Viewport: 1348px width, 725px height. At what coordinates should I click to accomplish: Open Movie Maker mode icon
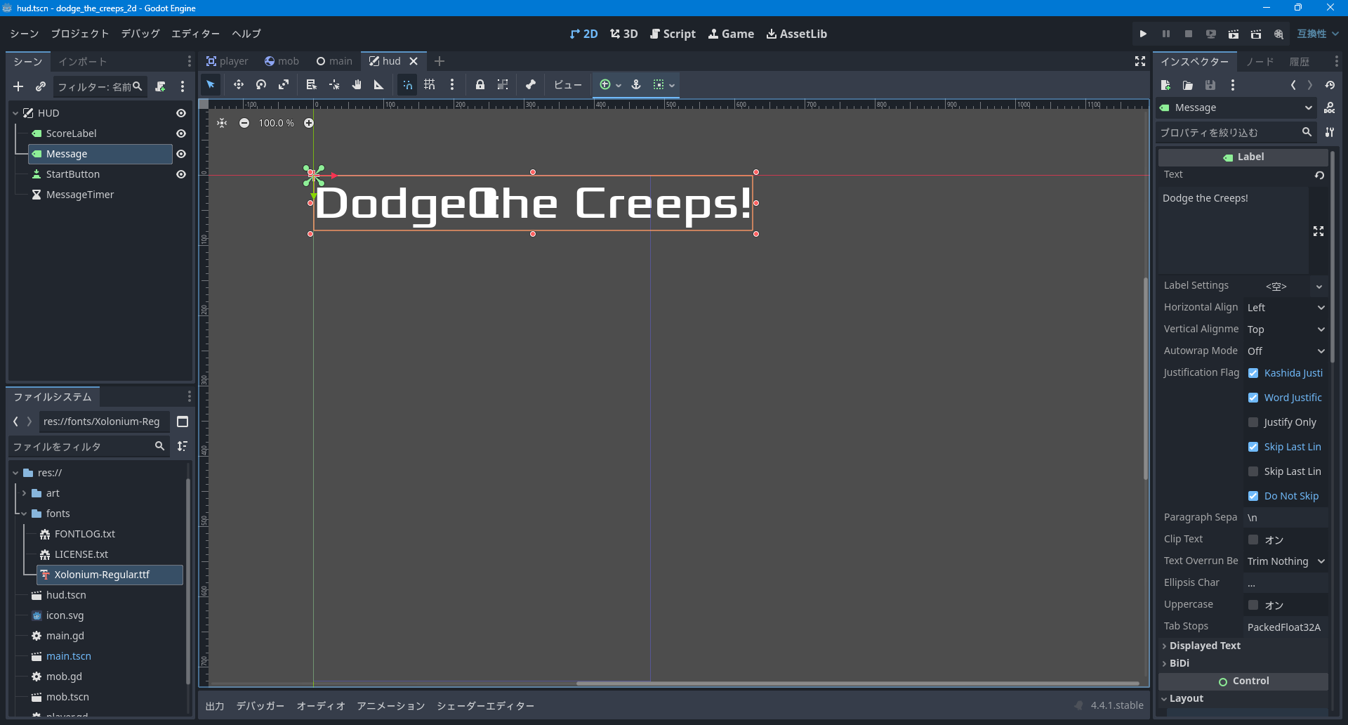tap(1278, 34)
